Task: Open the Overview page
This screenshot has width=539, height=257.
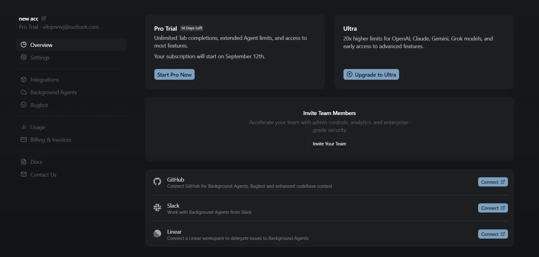Action: pos(71,45)
